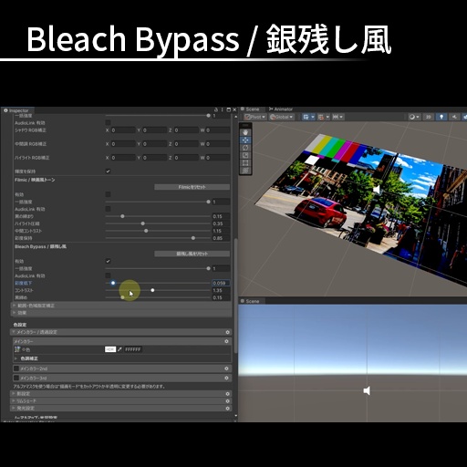Click audio source gizmo in lower Scene view
This screenshot has width=467, height=467.
point(367,390)
